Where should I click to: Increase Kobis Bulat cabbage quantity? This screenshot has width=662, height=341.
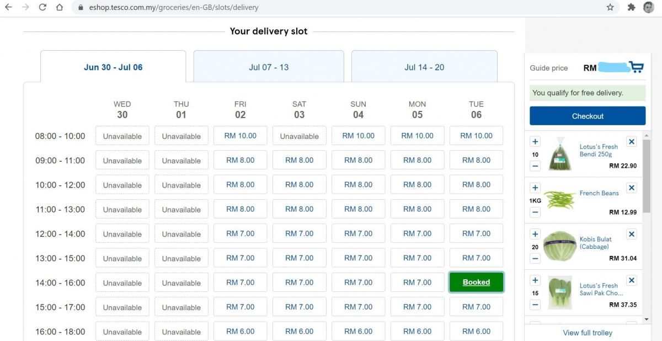click(x=535, y=235)
